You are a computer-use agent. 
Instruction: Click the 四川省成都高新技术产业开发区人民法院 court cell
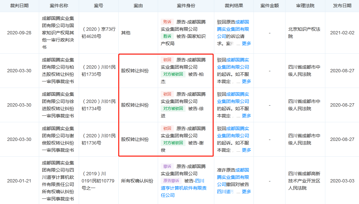click(304, 181)
